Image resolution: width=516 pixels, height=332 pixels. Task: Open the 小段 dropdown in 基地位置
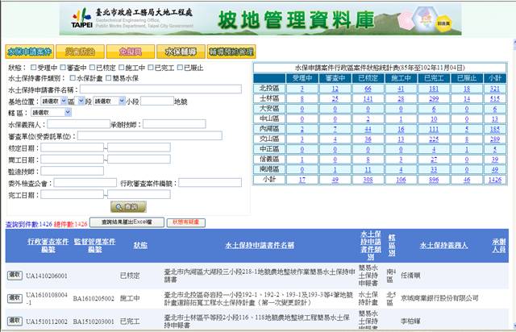tap(109, 101)
